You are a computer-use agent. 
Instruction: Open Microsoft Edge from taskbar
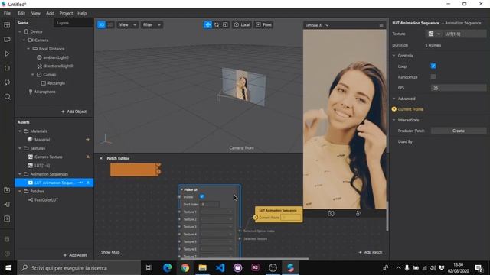tap(168, 268)
